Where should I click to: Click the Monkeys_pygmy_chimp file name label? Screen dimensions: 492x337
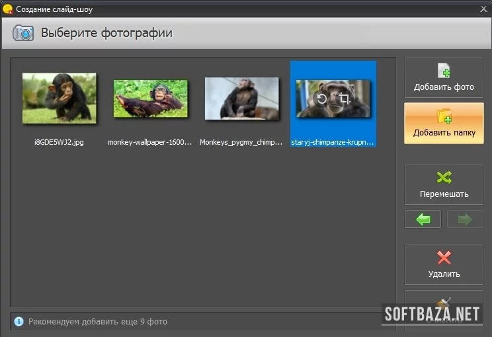pos(242,142)
